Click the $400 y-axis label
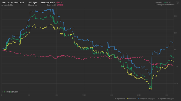Viewport: 181px width, 101px height. 176,16
